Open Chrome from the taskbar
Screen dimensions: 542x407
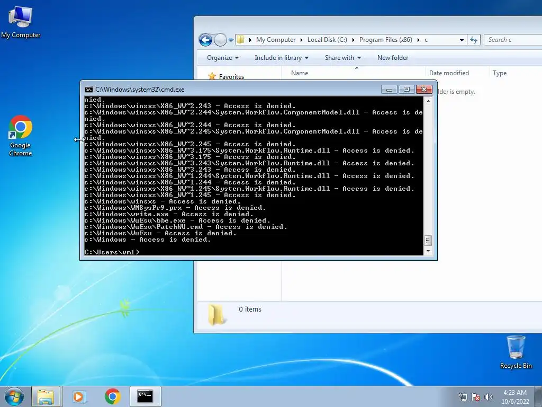[113, 396]
